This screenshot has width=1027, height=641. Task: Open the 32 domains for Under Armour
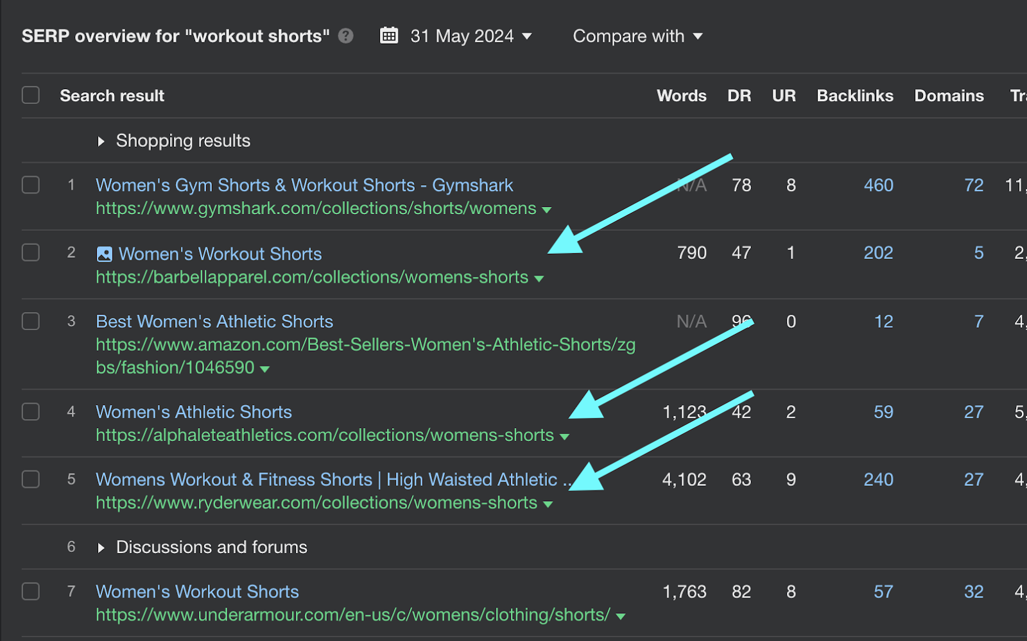[974, 592]
